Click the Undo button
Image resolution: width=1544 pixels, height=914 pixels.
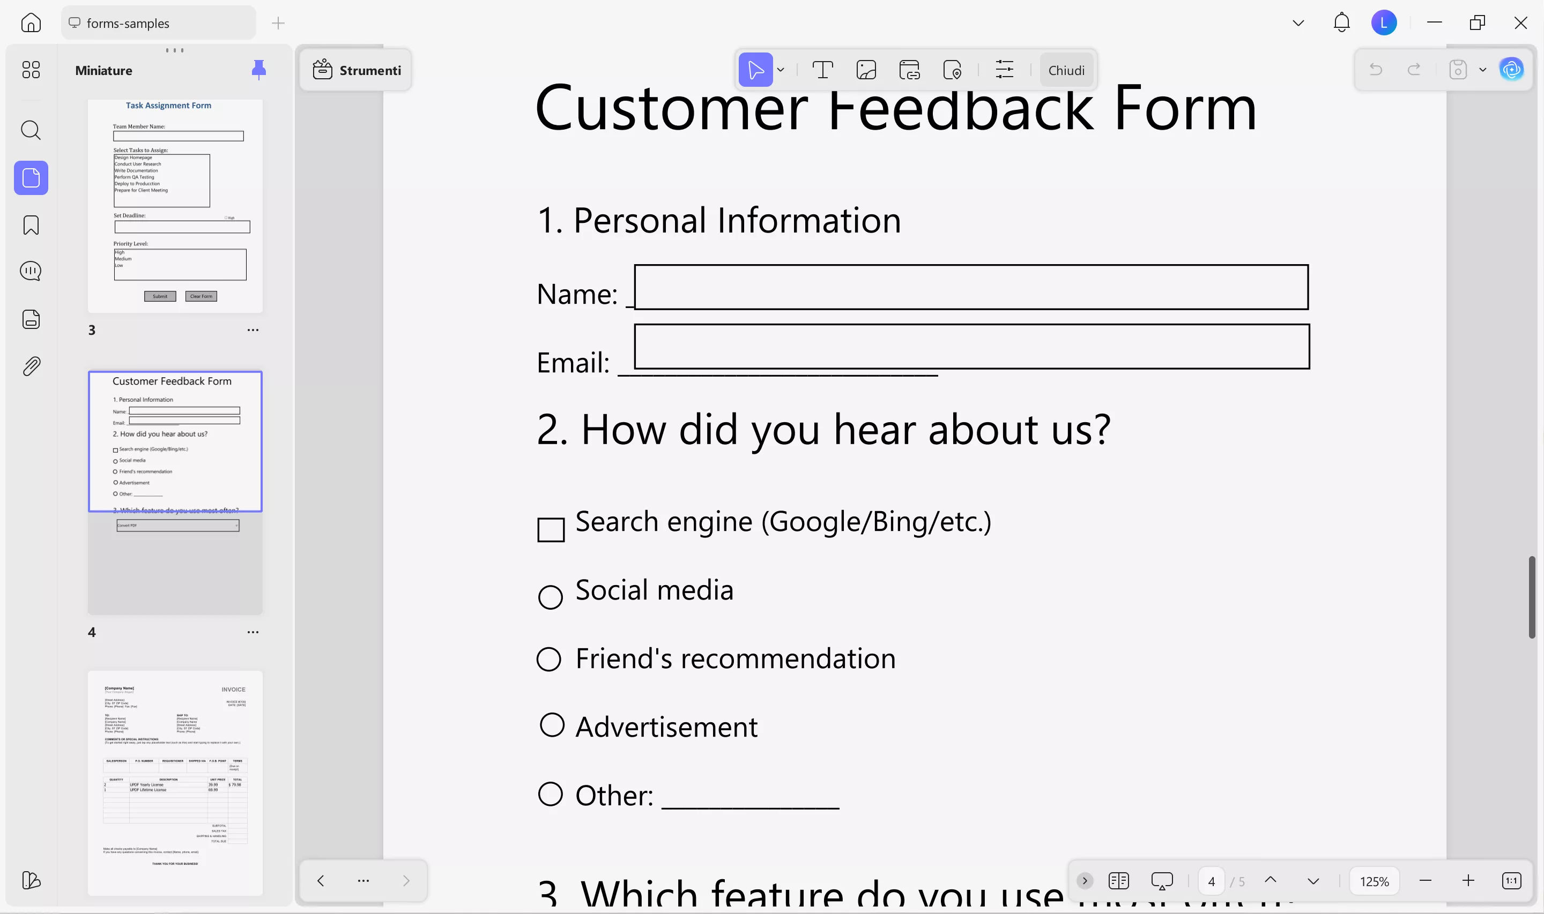[x=1376, y=70]
